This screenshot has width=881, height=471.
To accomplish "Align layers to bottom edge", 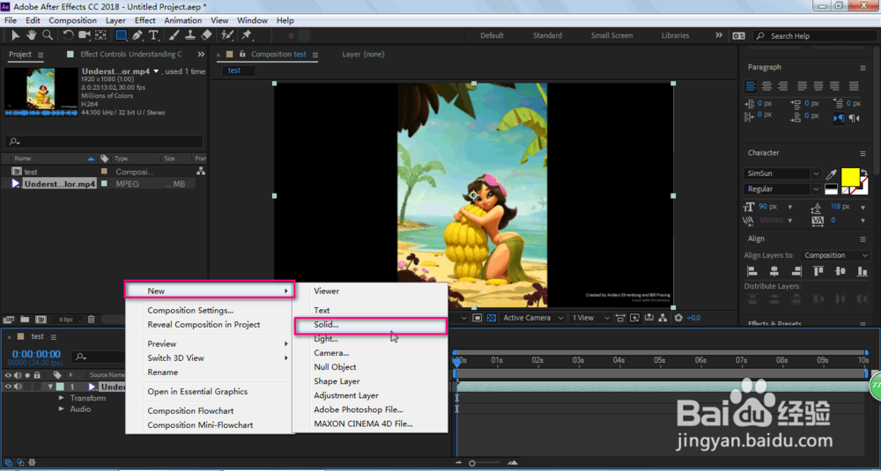I will point(862,272).
